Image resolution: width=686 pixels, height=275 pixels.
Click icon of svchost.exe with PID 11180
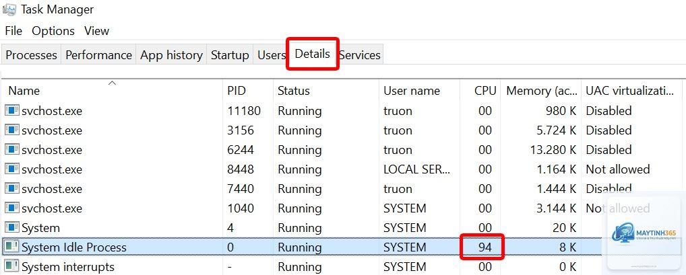click(x=12, y=110)
